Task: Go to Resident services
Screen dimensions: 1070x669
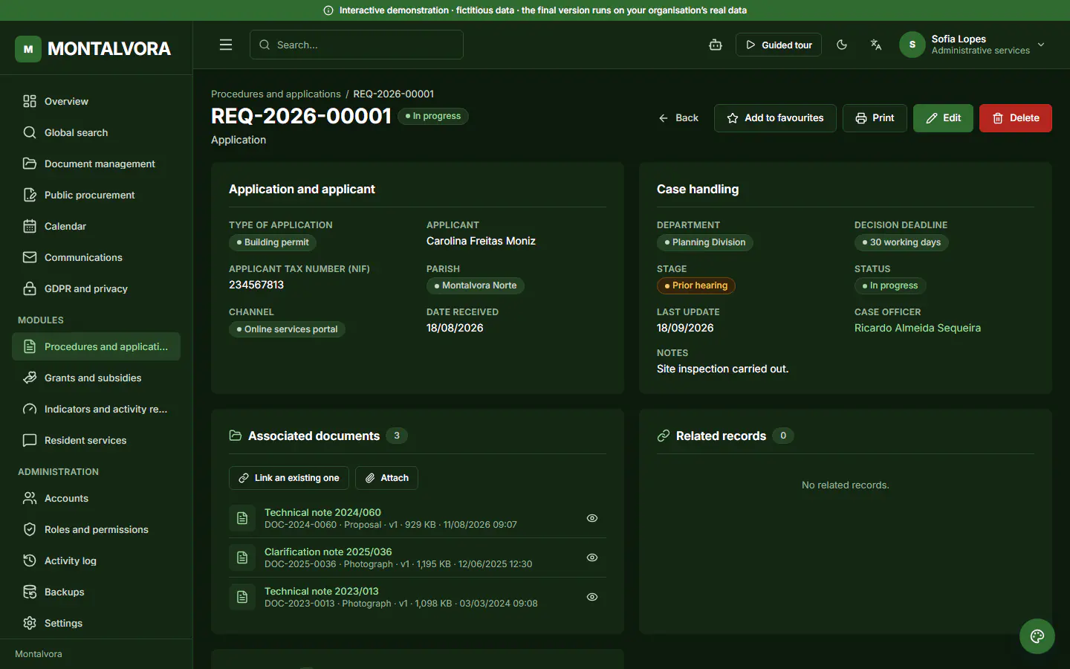Action: coord(96,440)
